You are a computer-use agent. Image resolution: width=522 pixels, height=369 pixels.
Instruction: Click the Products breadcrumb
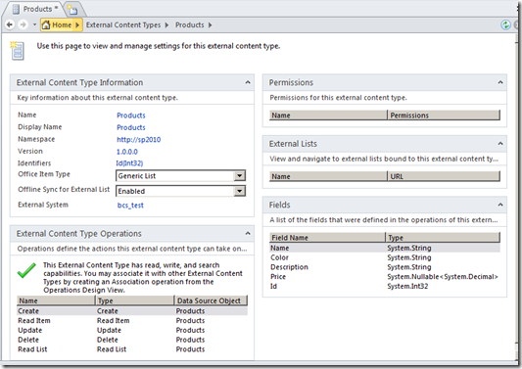click(x=189, y=24)
